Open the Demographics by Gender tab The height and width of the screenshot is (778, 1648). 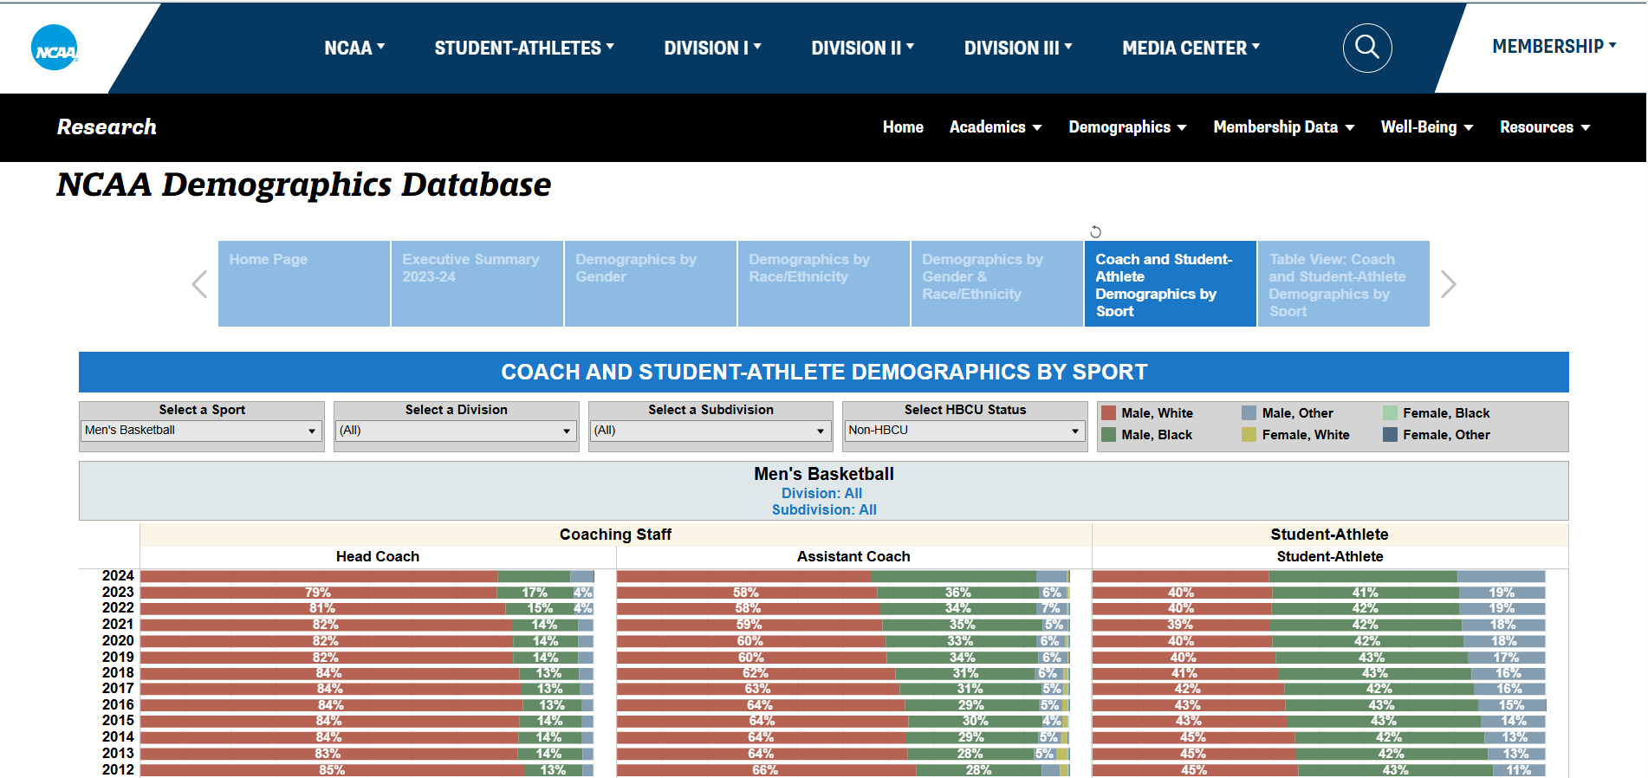(651, 283)
